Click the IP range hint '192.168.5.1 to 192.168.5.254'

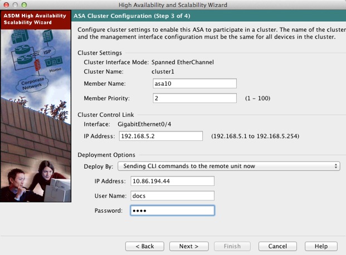255,136
